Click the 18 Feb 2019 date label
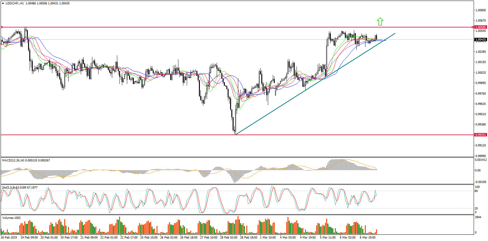 pos(9,238)
